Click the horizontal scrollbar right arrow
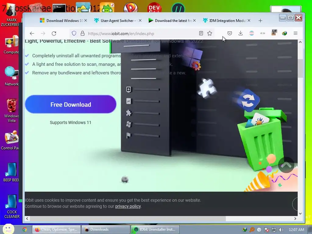 click(x=295, y=219)
